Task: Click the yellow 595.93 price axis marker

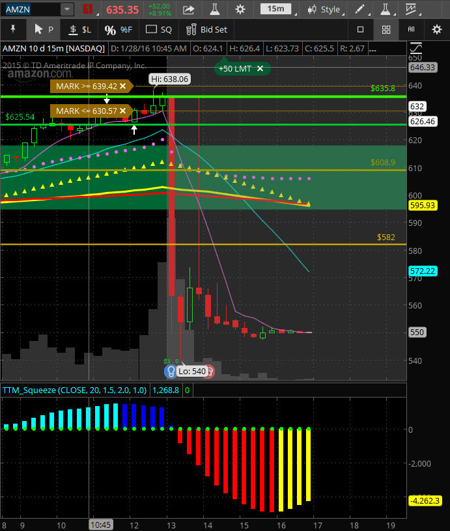Action: [422, 205]
